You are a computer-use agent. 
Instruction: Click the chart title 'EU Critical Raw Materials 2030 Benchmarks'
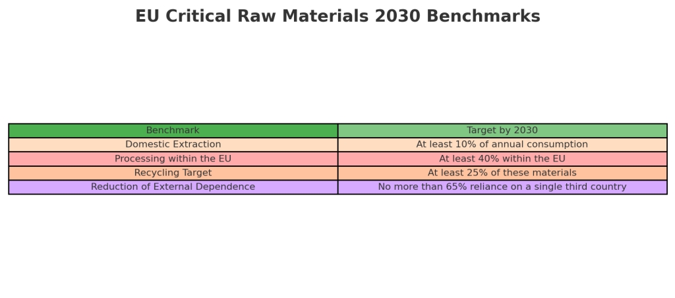[337, 16]
